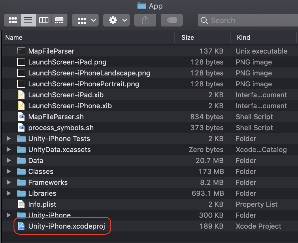Click the Property List kind cell

tap(256, 204)
